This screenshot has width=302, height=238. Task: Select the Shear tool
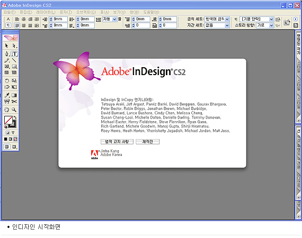pyautogui.click(x=7, y=87)
